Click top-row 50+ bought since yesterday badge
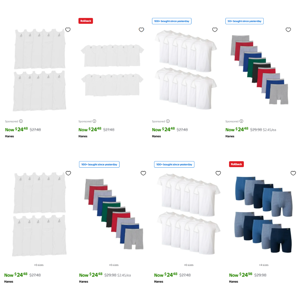 (x=244, y=21)
